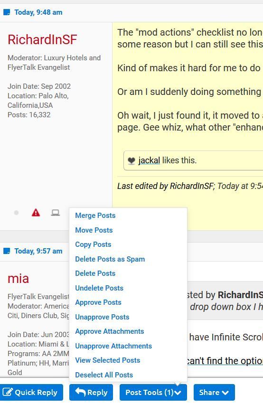Choose Approve Attachments in the menu
Screen dimensions: 263x404
pos(110,331)
